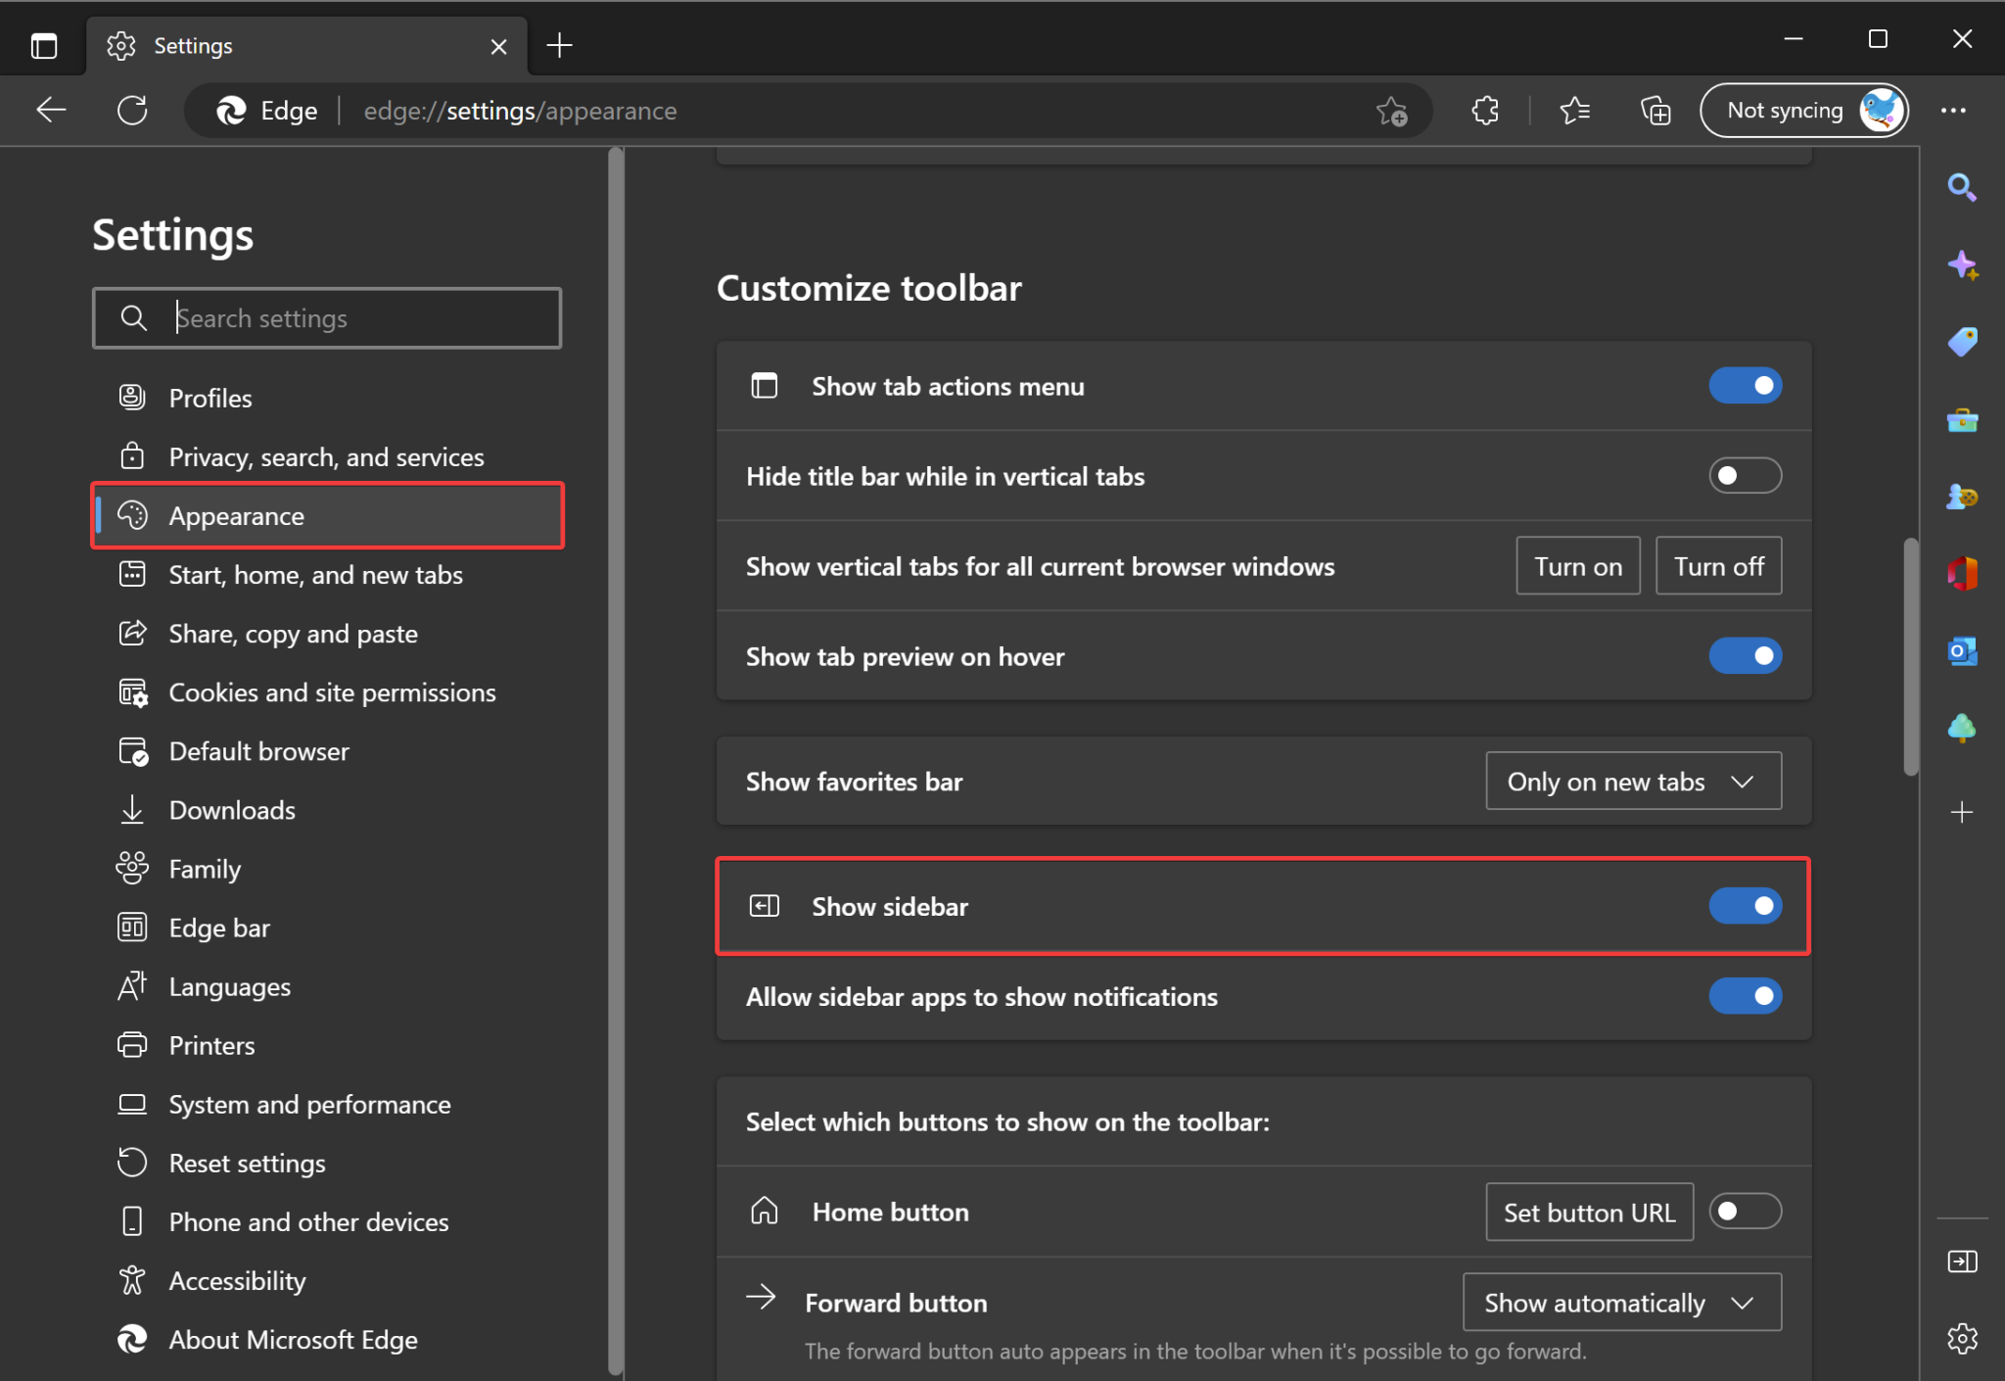Open Outlook from the sidebar
Screen dimensions: 2005x1381
[1964, 649]
